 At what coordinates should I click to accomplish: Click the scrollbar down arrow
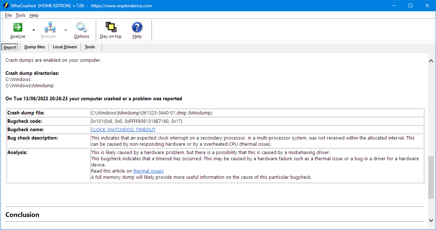coord(431,220)
